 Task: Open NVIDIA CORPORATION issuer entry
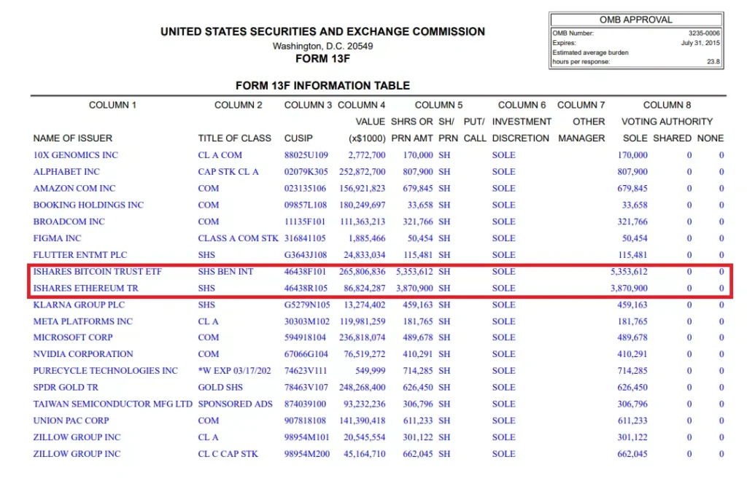(x=83, y=354)
